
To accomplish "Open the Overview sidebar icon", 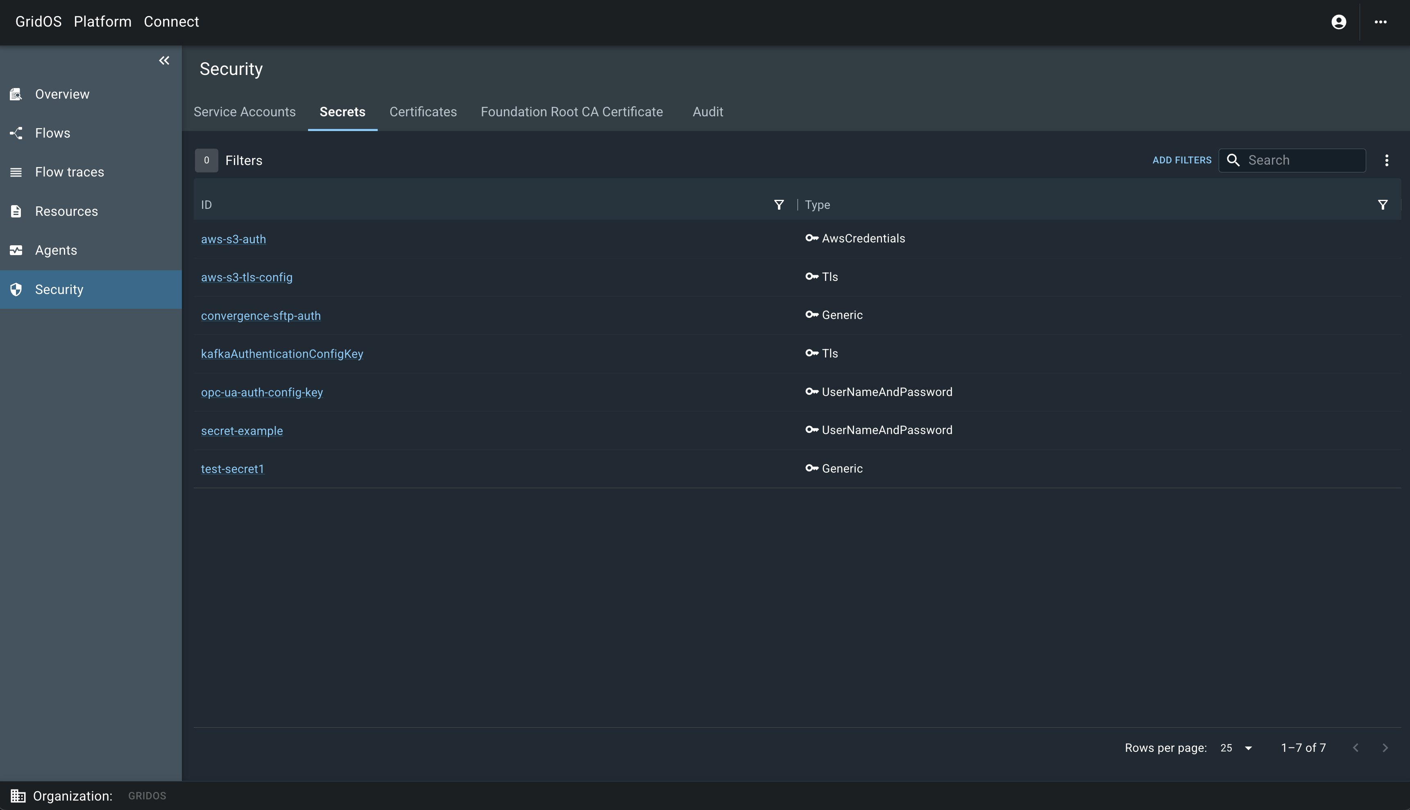I will tap(16, 94).
